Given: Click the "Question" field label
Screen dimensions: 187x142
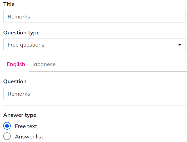Looking at the screenshot, I should (x=15, y=82).
